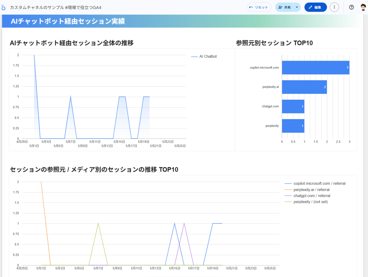This screenshot has width=368, height=277.
Task: Click the chatgpt.com bar chart label
Action: 270,106
